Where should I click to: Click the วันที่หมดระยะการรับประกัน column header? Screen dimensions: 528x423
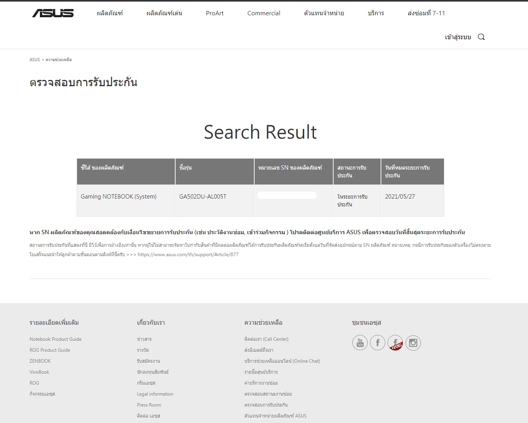point(412,172)
